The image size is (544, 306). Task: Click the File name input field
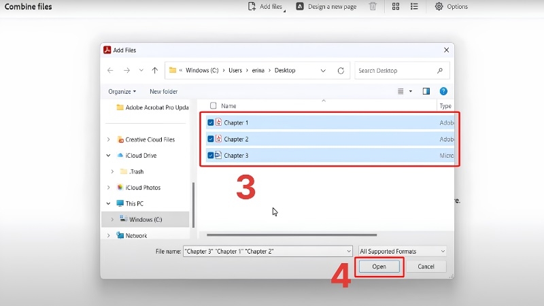pos(267,251)
